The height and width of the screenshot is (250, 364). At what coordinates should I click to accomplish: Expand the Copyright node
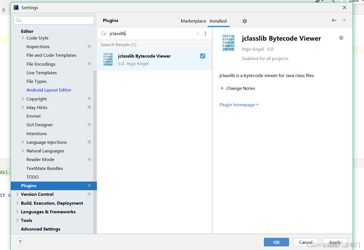(23, 99)
